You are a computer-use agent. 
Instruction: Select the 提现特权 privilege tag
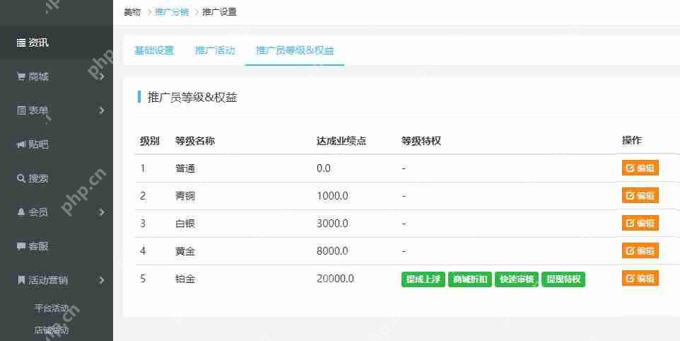coord(563,279)
